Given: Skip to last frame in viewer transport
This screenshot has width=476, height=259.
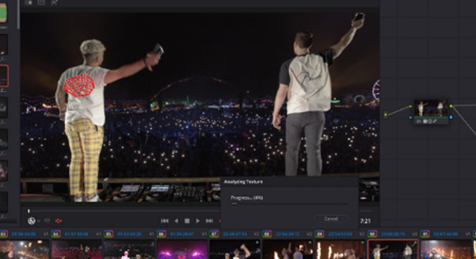Looking at the screenshot, I should (209, 221).
